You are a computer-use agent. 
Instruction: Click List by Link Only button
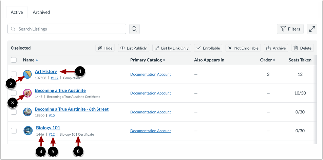coord(172,48)
